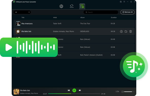
Task: Switch to the converting list tab
Action: pos(72,6)
